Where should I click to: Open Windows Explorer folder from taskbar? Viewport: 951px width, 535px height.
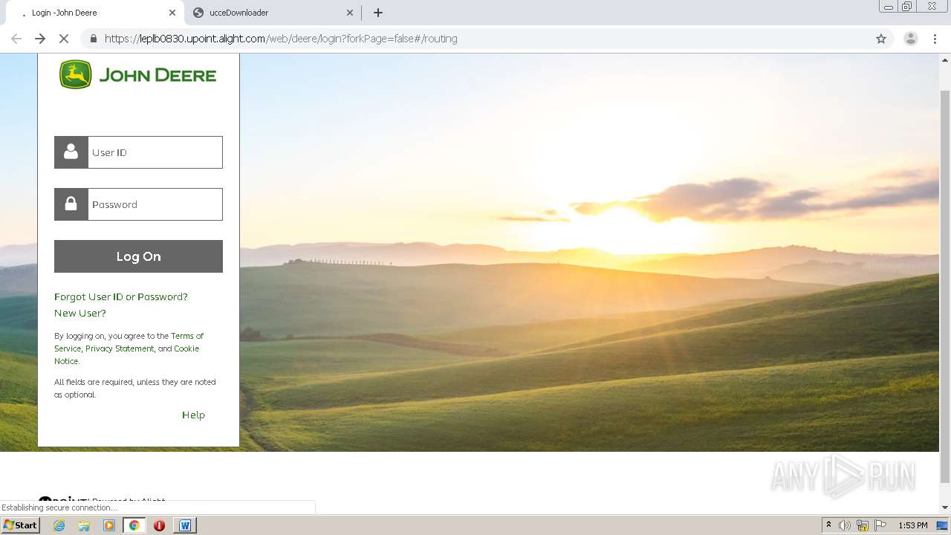coord(84,525)
